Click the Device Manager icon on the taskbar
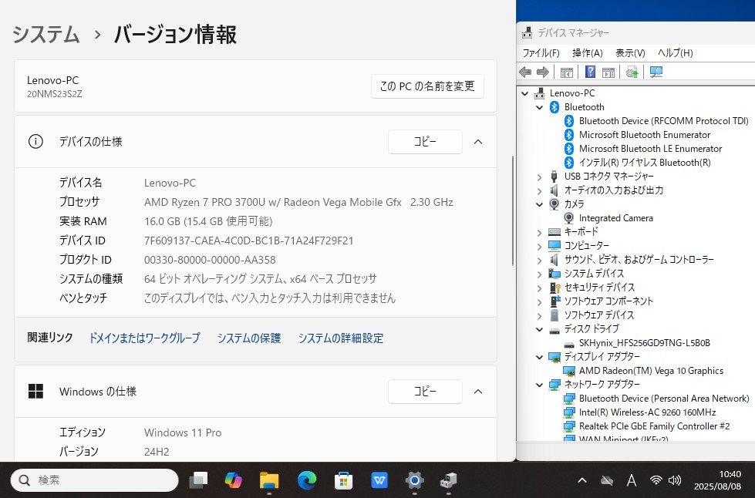The image size is (755, 498). click(448, 479)
